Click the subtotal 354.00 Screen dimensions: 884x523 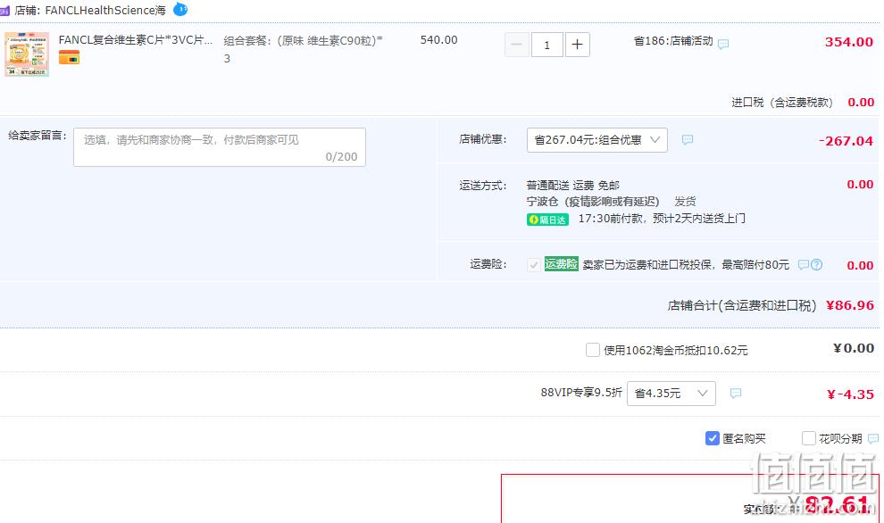[848, 42]
